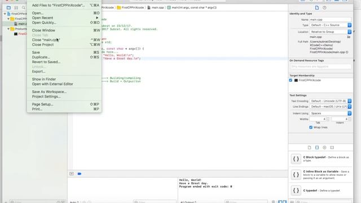This screenshot has height=203, width=361.
Task: Choose Export... menu item
Action: tap(64, 72)
